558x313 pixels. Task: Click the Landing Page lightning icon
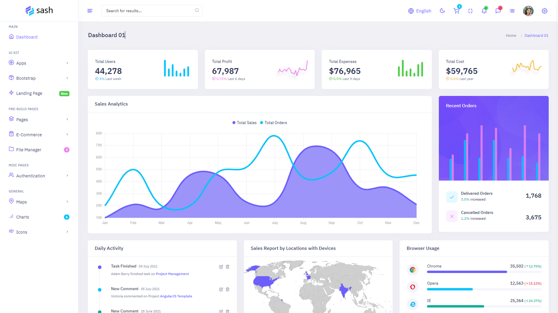tap(11, 93)
